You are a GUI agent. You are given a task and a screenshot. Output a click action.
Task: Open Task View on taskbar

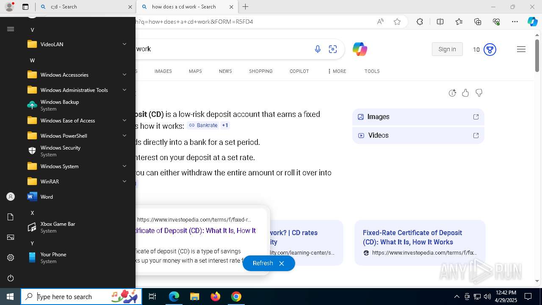[x=152, y=297]
